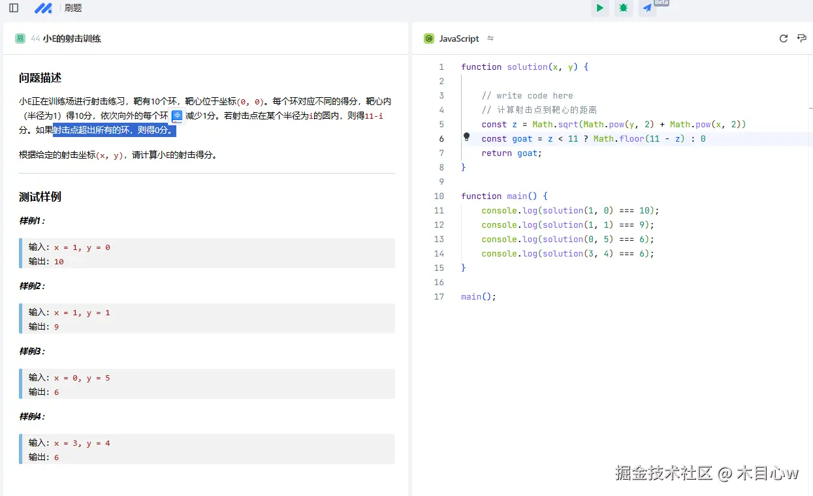Click the Node.js icon beside JavaScript
The width and height of the screenshot is (813, 496).
(429, 39)
